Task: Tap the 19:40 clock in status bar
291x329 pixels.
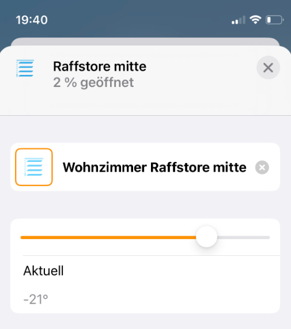Action: [x=32, y=20]
